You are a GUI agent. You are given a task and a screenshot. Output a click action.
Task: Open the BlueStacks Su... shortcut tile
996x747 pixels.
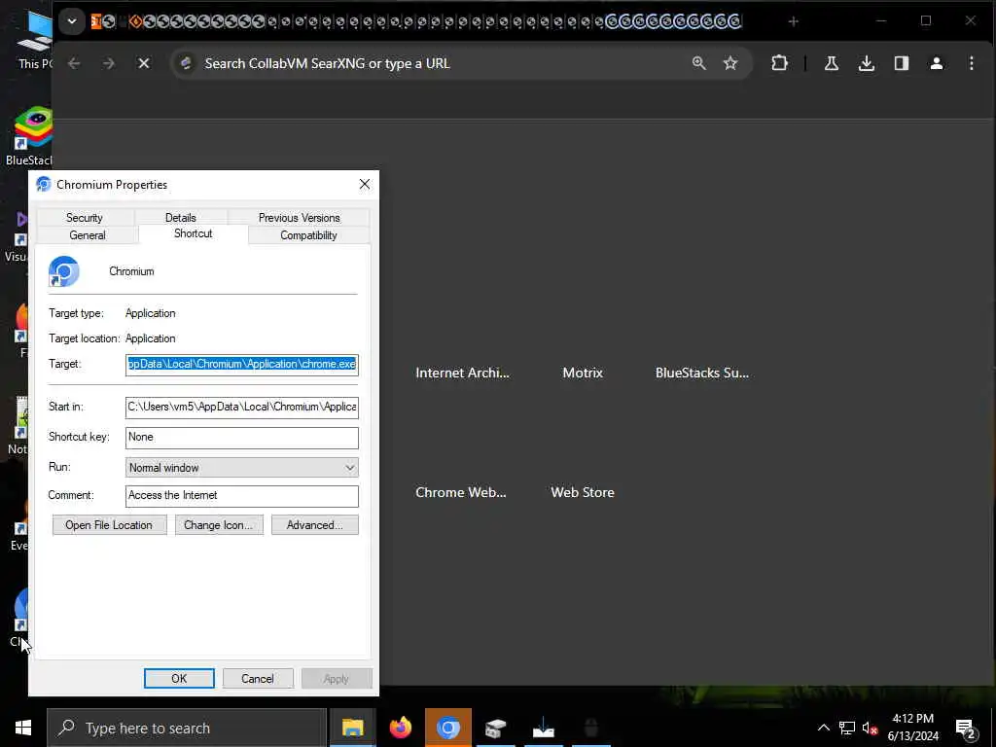coord(702,373)
